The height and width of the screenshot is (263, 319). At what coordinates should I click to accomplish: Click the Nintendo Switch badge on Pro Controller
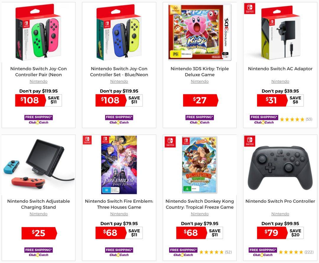click(249, 141)
